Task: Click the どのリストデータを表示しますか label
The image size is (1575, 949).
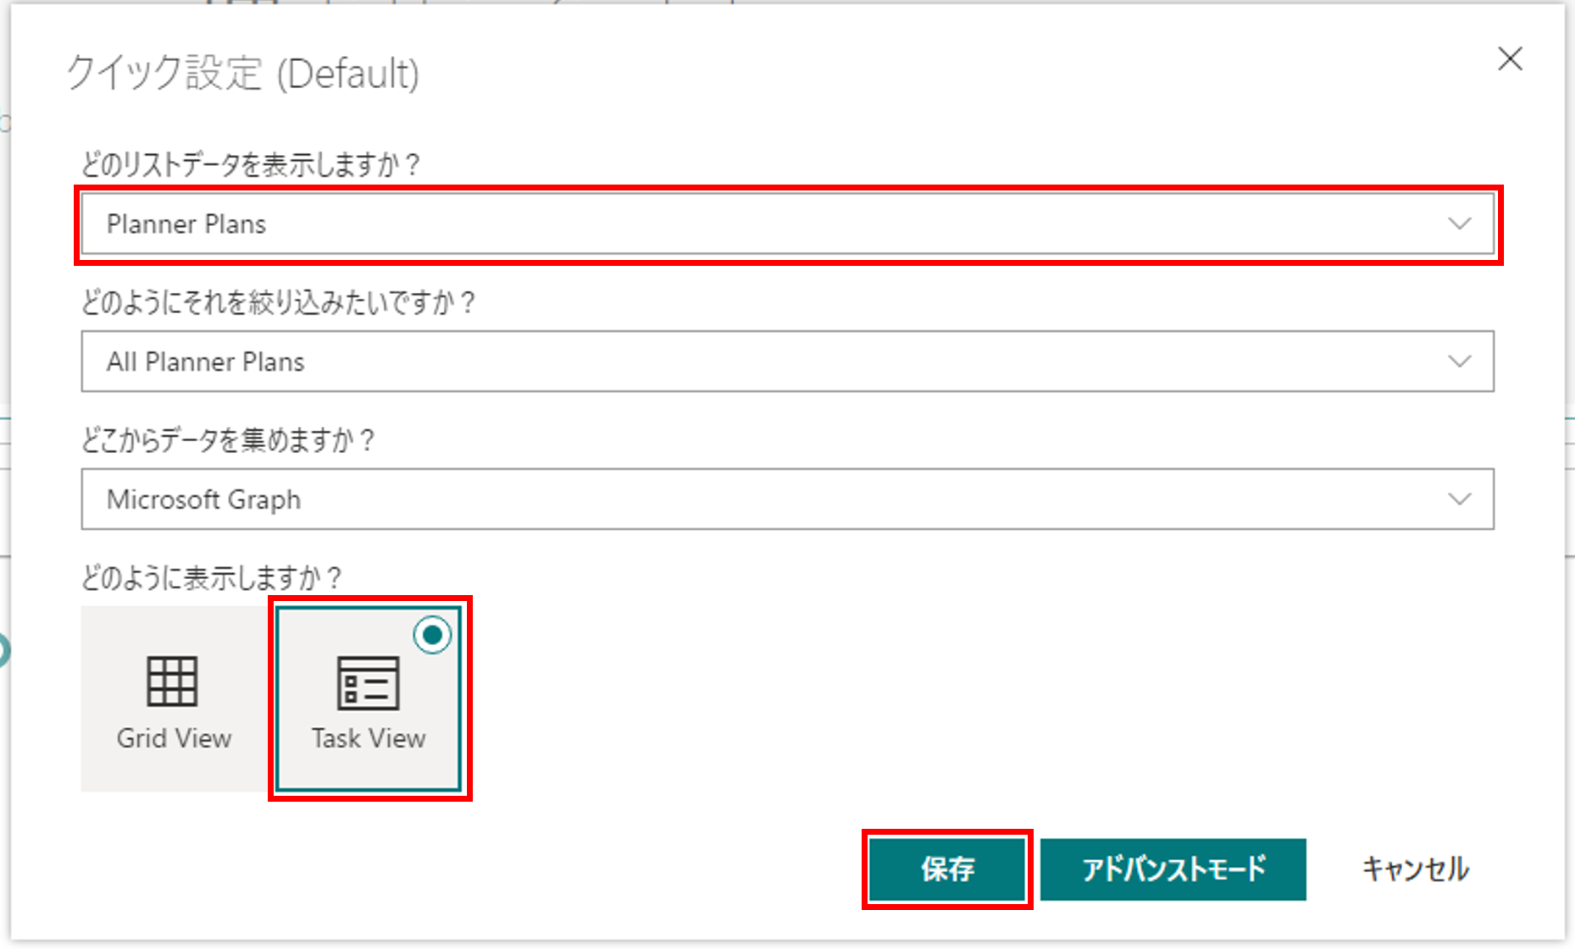Action: point(251,164)
